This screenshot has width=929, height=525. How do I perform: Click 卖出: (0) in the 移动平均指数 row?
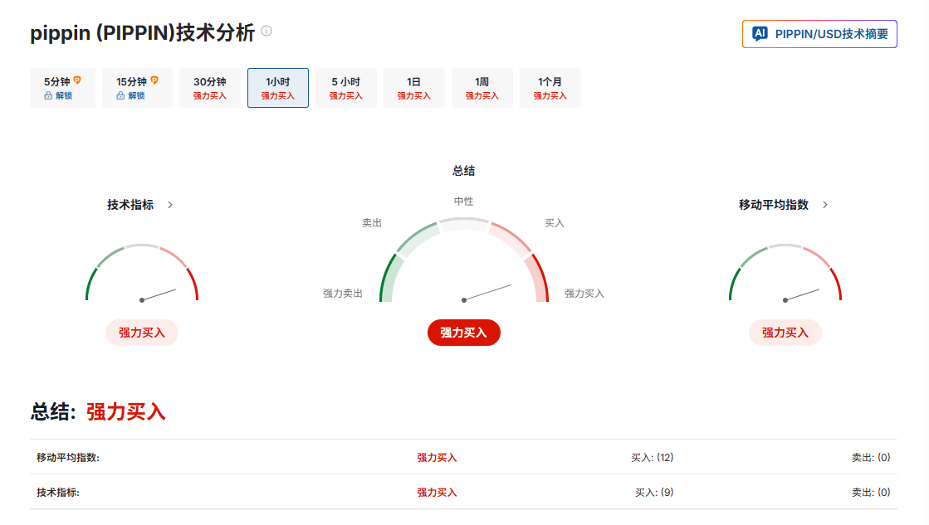871,458
